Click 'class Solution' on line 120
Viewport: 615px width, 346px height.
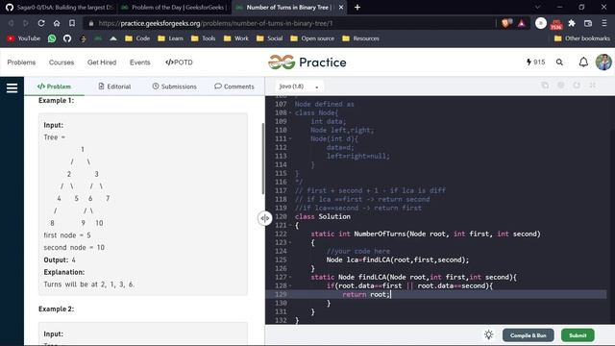(323, 216)
